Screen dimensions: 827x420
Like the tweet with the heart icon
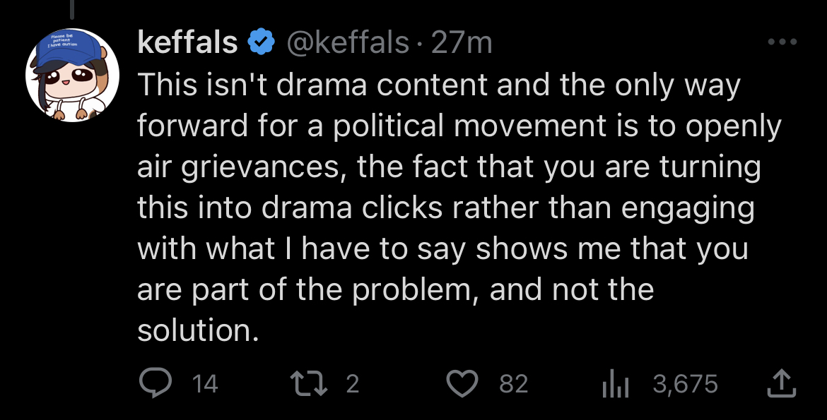(x=462, y=383)
